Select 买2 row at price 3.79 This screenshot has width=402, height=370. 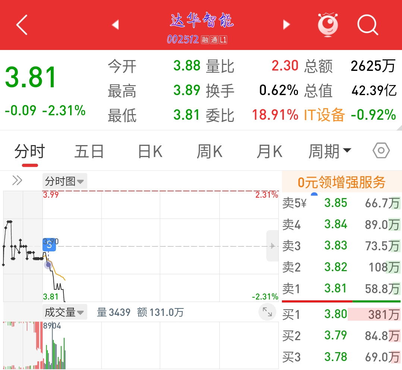[x=341, y=336]
